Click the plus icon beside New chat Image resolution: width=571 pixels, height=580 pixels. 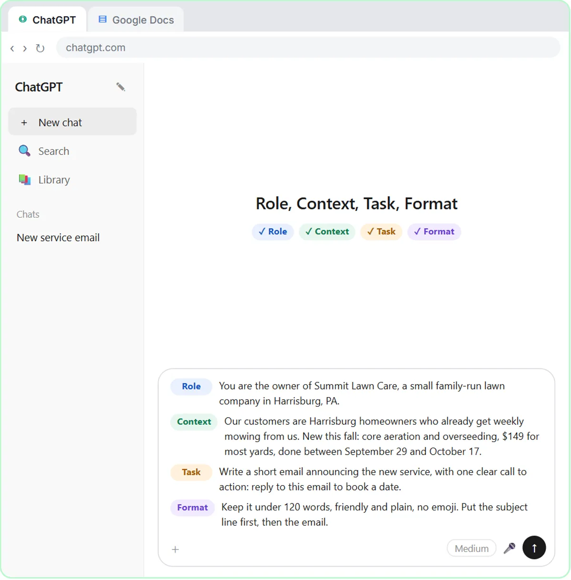click(24, 123)
